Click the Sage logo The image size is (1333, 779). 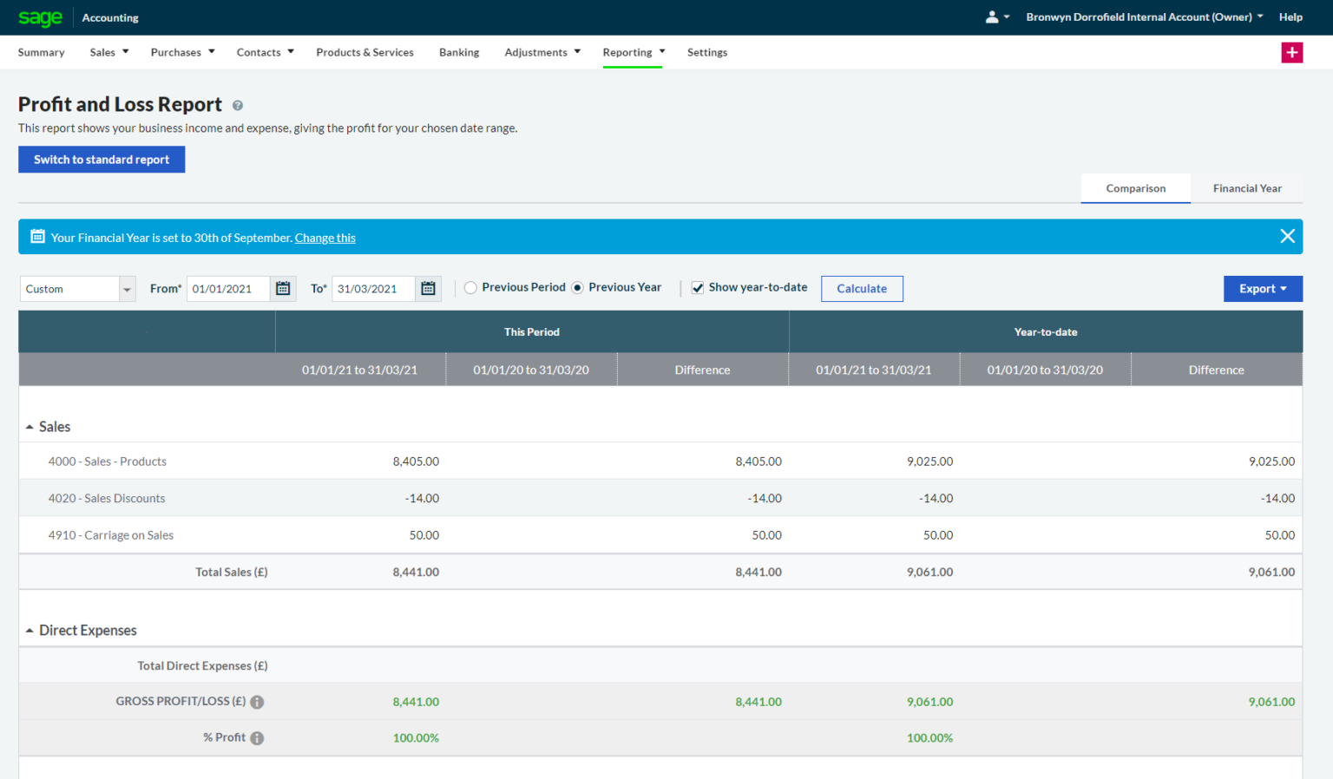[40, 17]
